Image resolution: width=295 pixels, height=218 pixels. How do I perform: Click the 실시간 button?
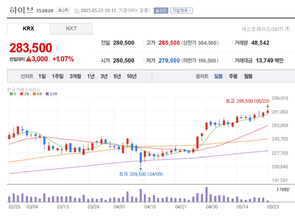(161, 10)
